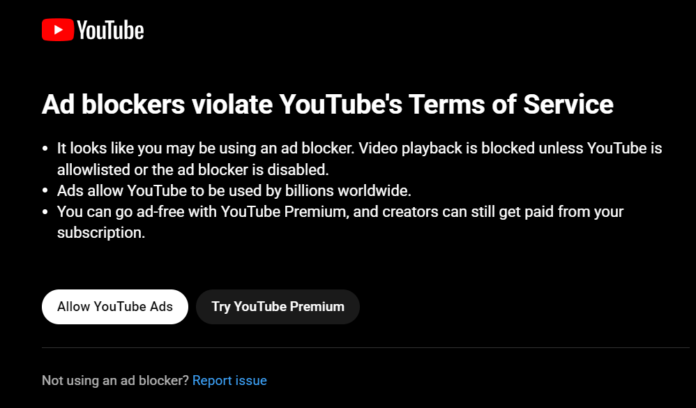Select "Terms of Service" in the heading

pos(511,104)
